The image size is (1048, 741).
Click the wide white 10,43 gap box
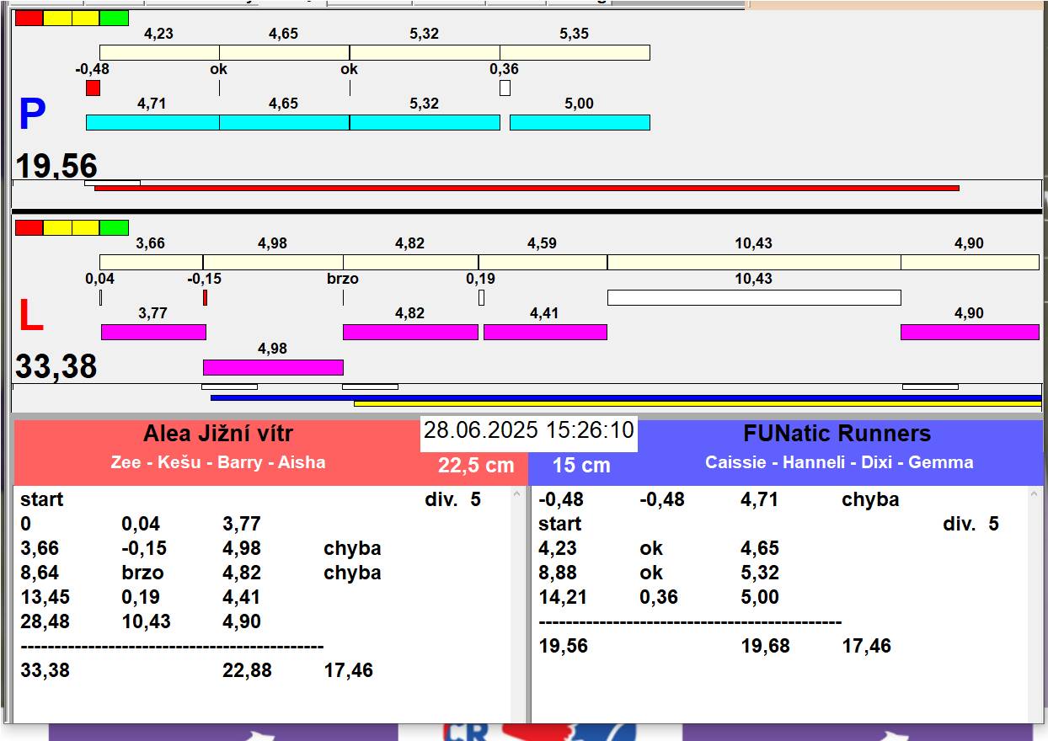(x=754, y=297)
